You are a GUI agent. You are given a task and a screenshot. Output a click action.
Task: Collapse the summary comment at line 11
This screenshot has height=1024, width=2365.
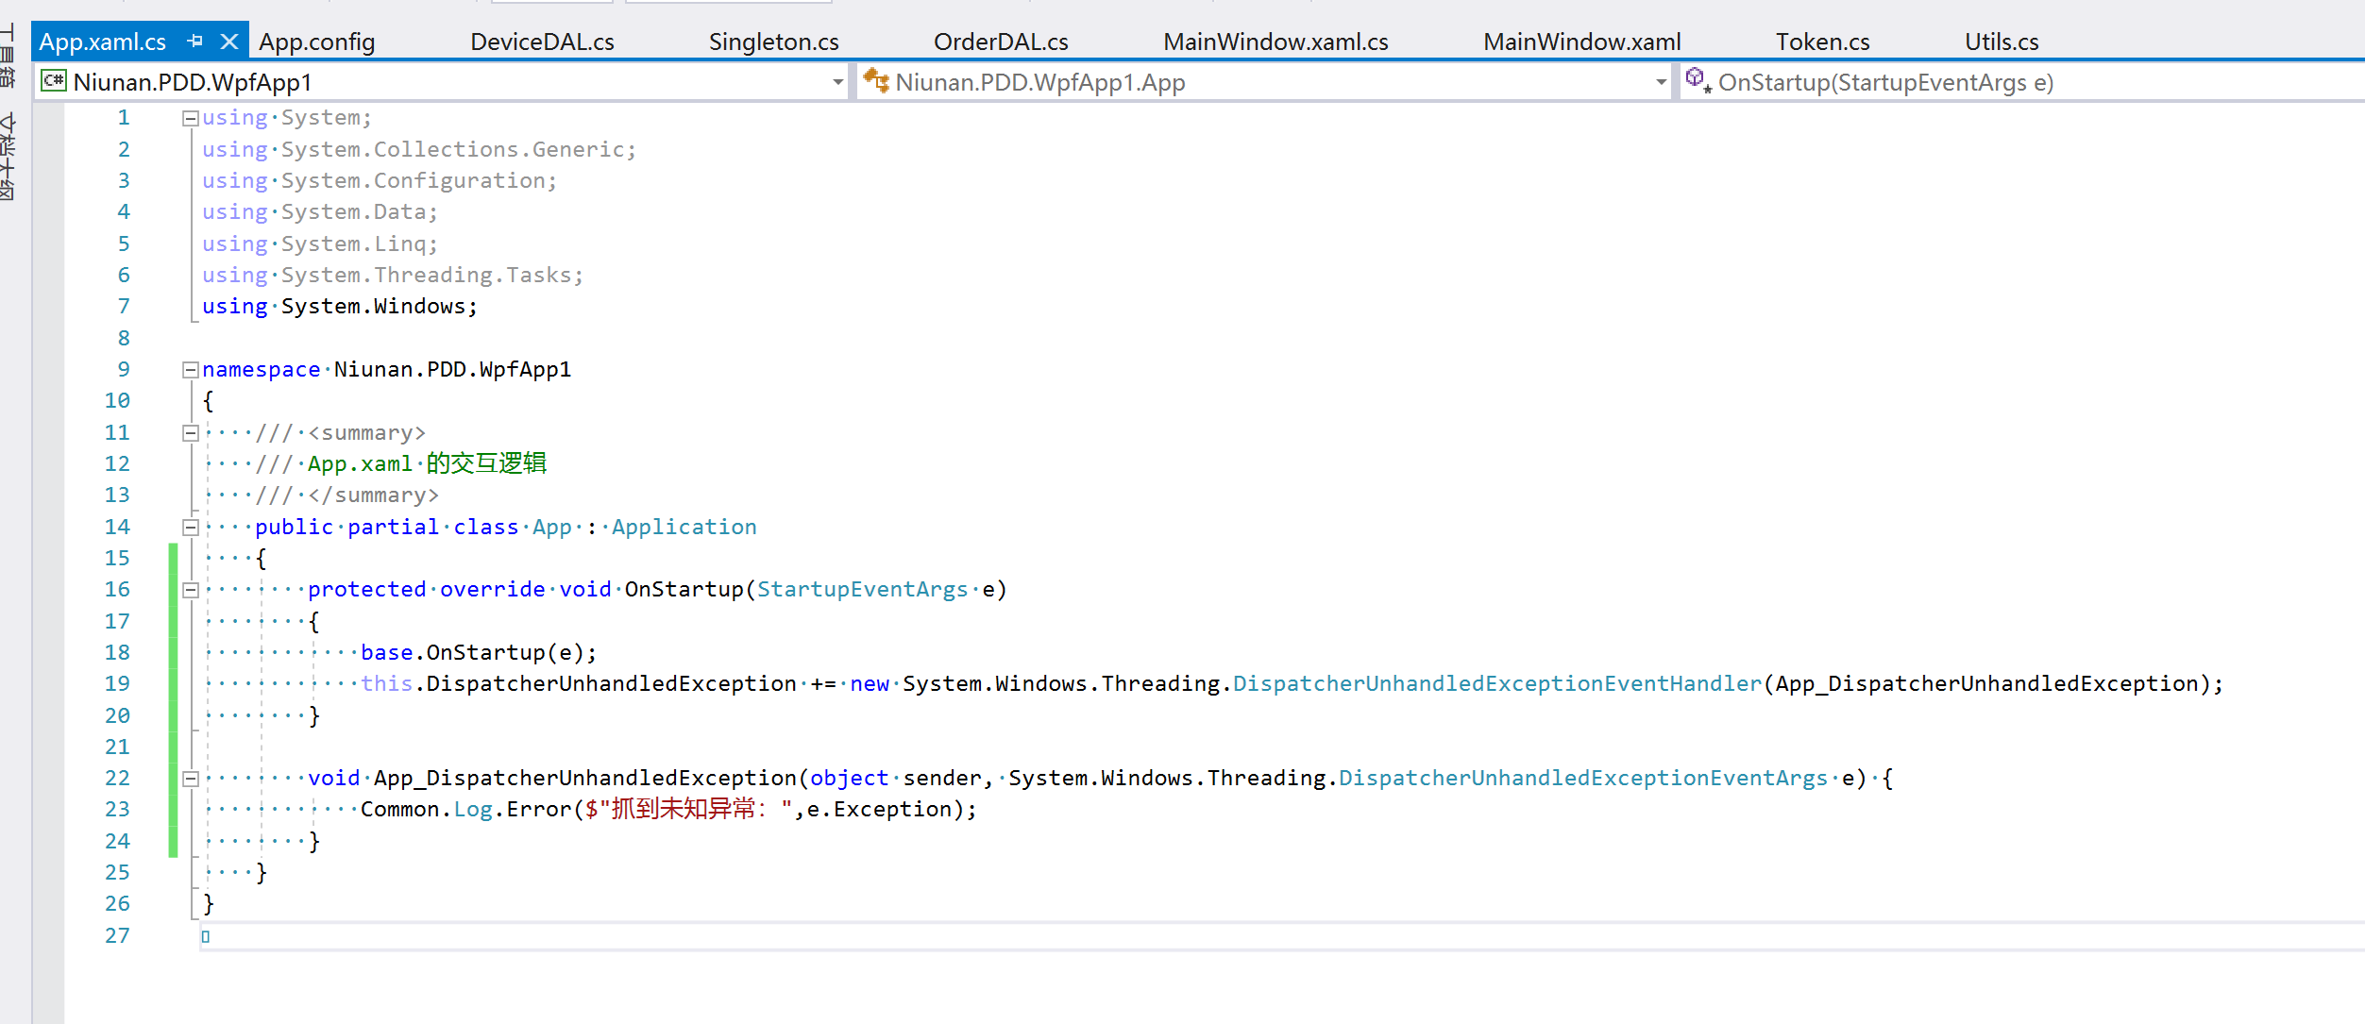[190, 433]
